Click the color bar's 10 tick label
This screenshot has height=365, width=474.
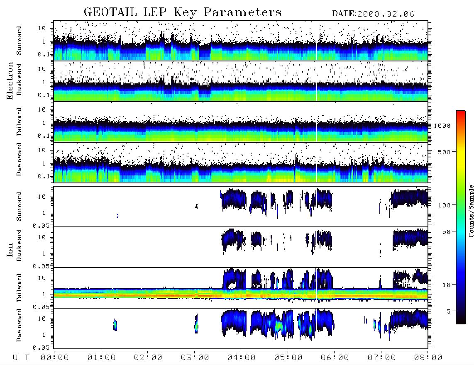[446, 285]
